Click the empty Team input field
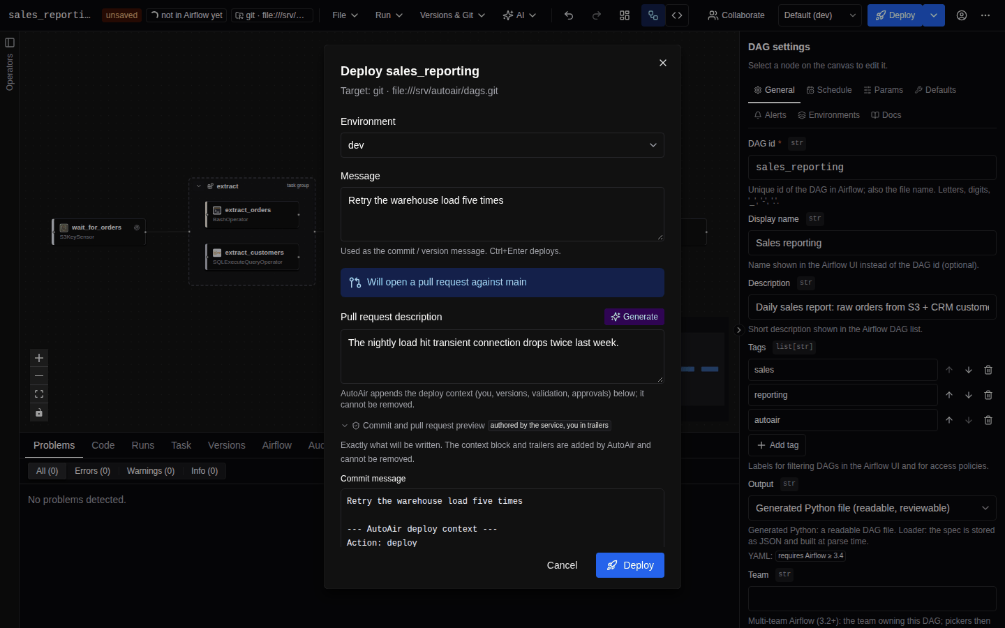Screen dimensions: 1005x628 (x=872, y=599)
